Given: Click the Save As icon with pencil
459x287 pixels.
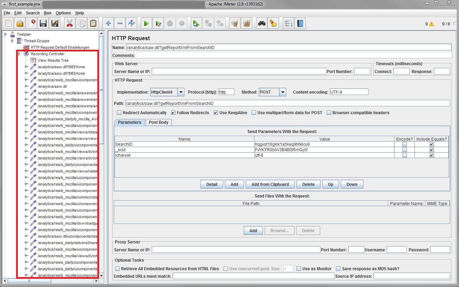Looking at the screenshot, I should click(x=55, y=24).
